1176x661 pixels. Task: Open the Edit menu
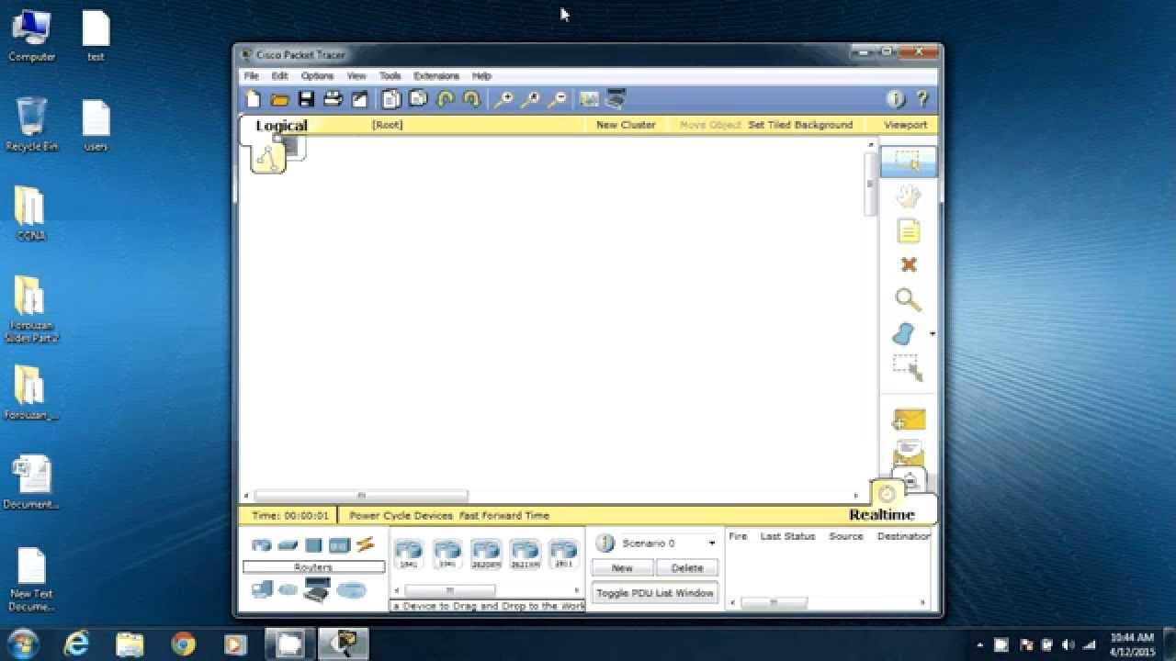279,76
